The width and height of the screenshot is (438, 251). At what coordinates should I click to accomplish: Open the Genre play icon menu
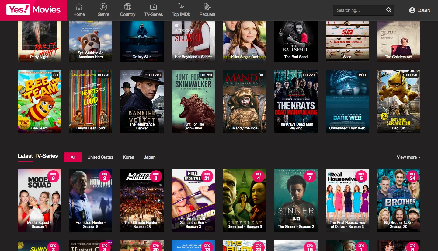103,7
